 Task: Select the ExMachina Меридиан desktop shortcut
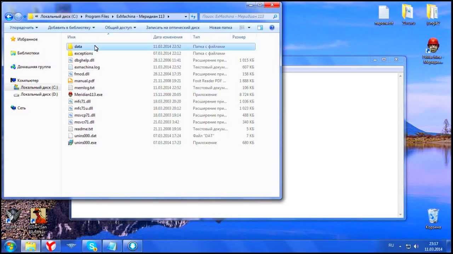point(433,51)
